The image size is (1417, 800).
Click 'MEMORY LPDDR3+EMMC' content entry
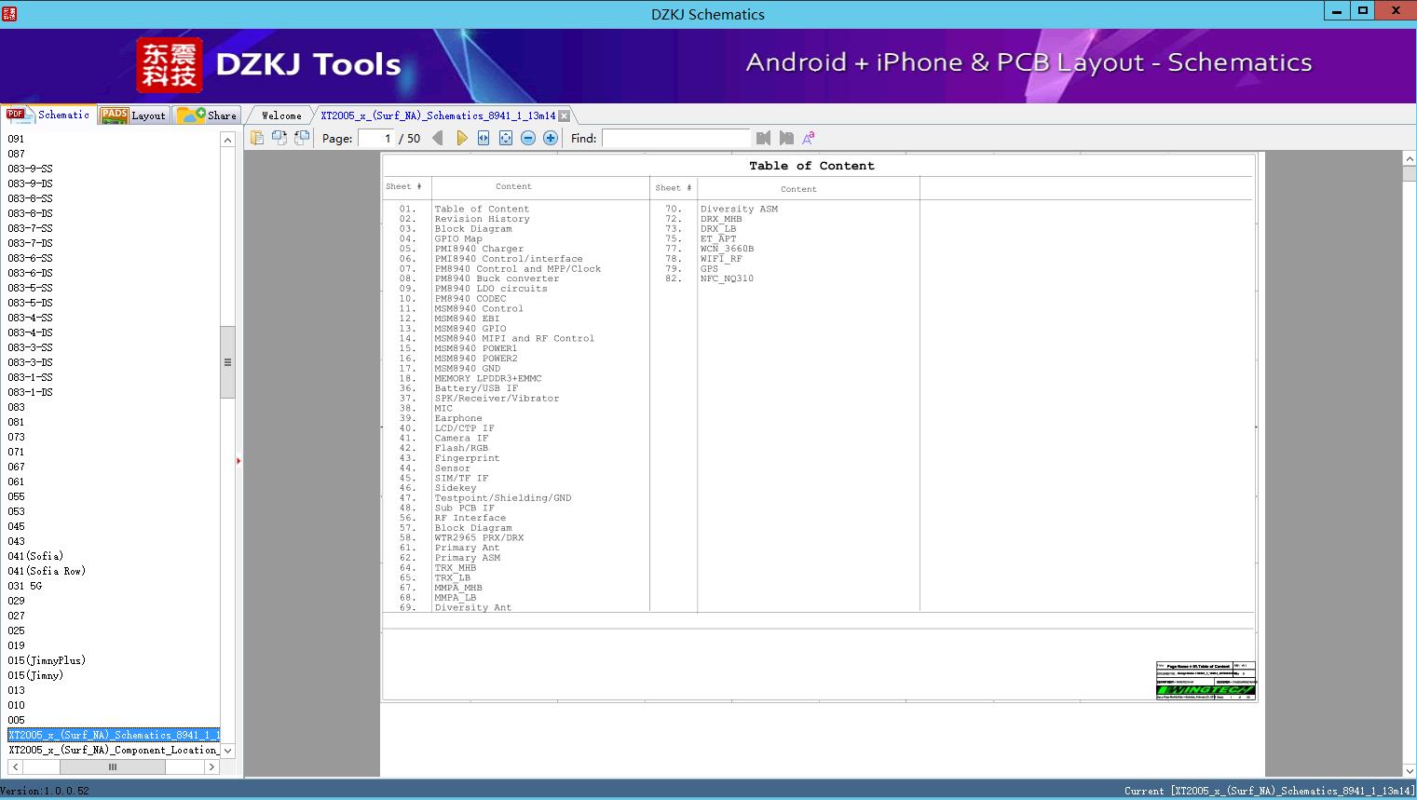(488, 378)
